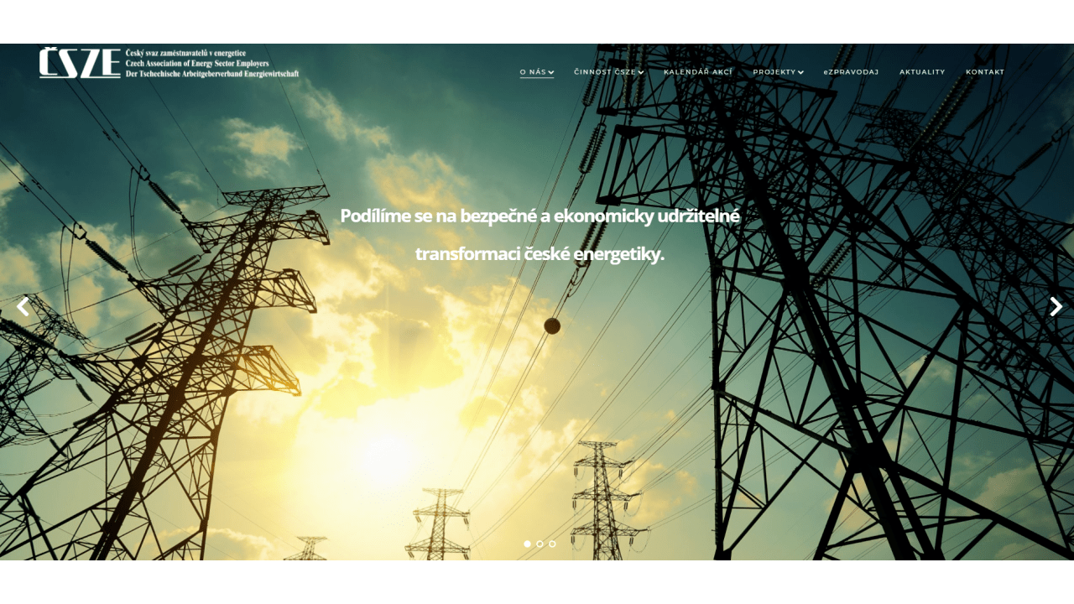Open the PROJEKTY menu item

(774, 72)
